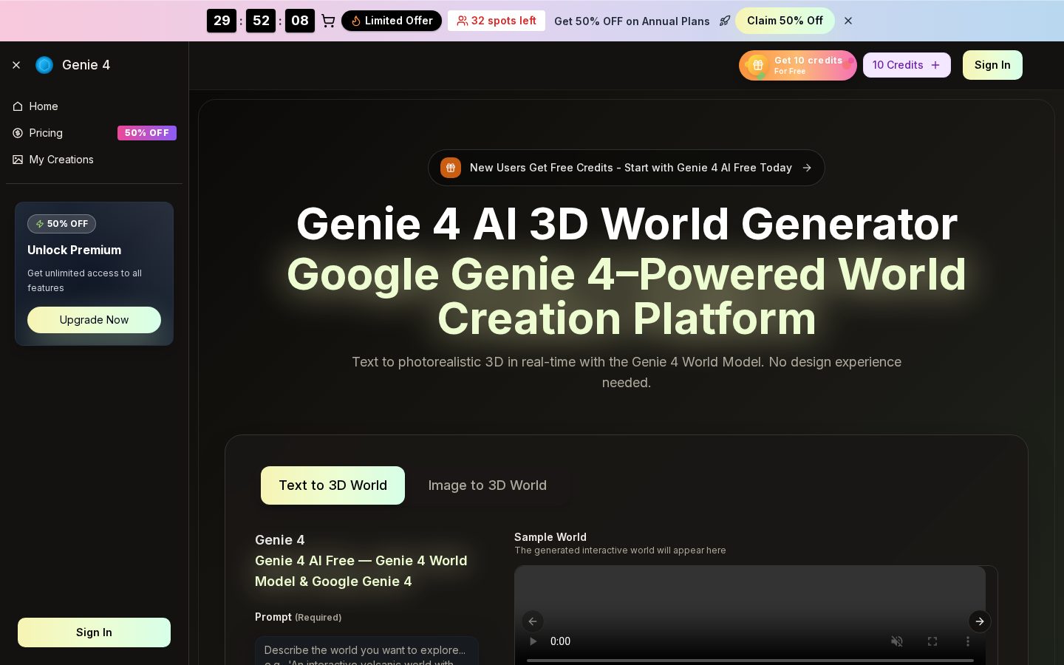Screen dimensions: 1064x665
Task: Dismiss the promo banner with the X
Action: point(848,21)
